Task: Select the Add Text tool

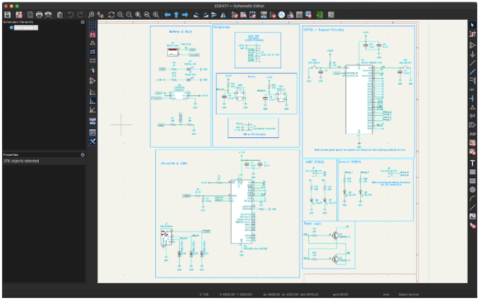Action: 473,163
